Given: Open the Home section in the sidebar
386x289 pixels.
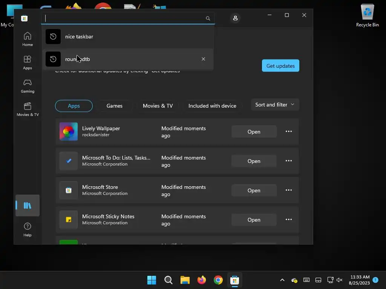Looking at the screenshot, I should (27, 39).
